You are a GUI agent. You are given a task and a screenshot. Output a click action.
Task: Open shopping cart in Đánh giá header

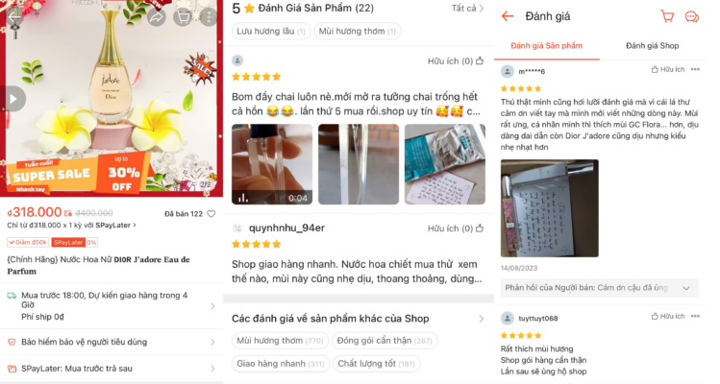[667, 16]
